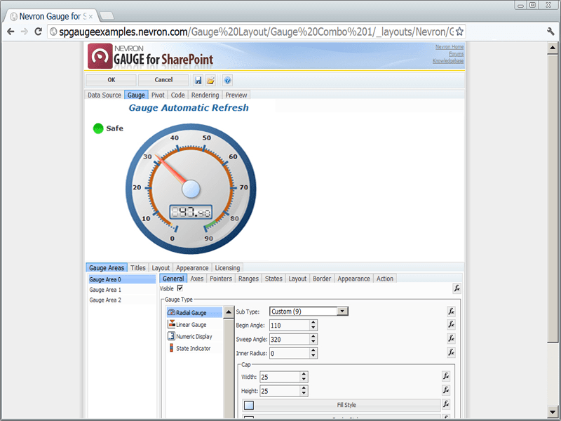Click the Fill Style button
The height and width of the screenshot is (421, 561).
tap(342, 405)
